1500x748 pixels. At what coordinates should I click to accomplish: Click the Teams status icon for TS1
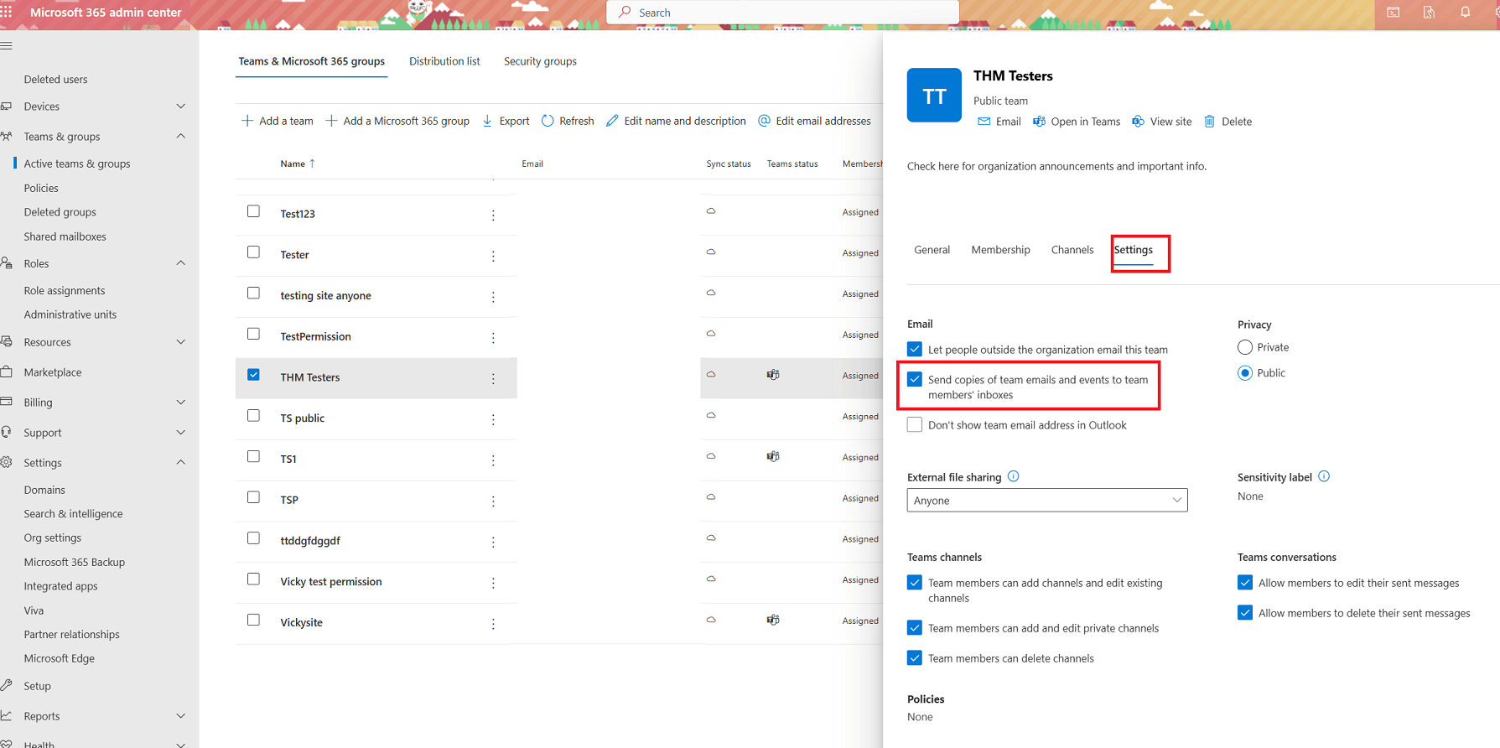[773, 457]
